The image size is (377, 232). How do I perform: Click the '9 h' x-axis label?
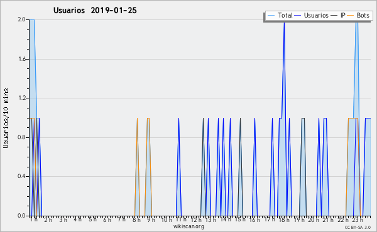pyautogui.click(x=151, y=219)
